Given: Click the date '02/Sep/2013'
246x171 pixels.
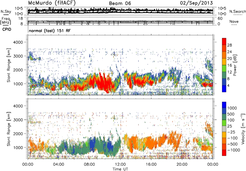Looking at the screenshot, I should (x=196, y=3).
